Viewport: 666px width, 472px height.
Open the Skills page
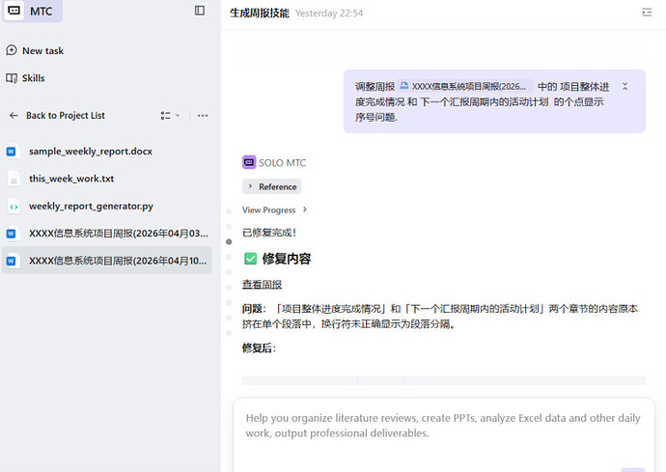33,78
